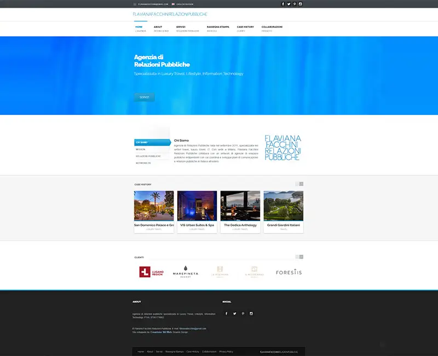Click the English version flag icon

[x=173, y=4]
